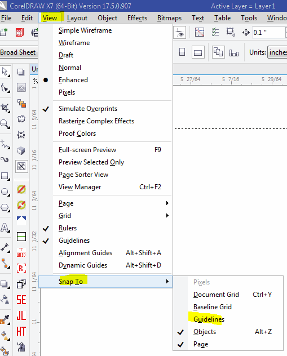Viewport: 287px width, 356px height.
Task: Select portrait page orientation icon
Action: coord(182,52)
